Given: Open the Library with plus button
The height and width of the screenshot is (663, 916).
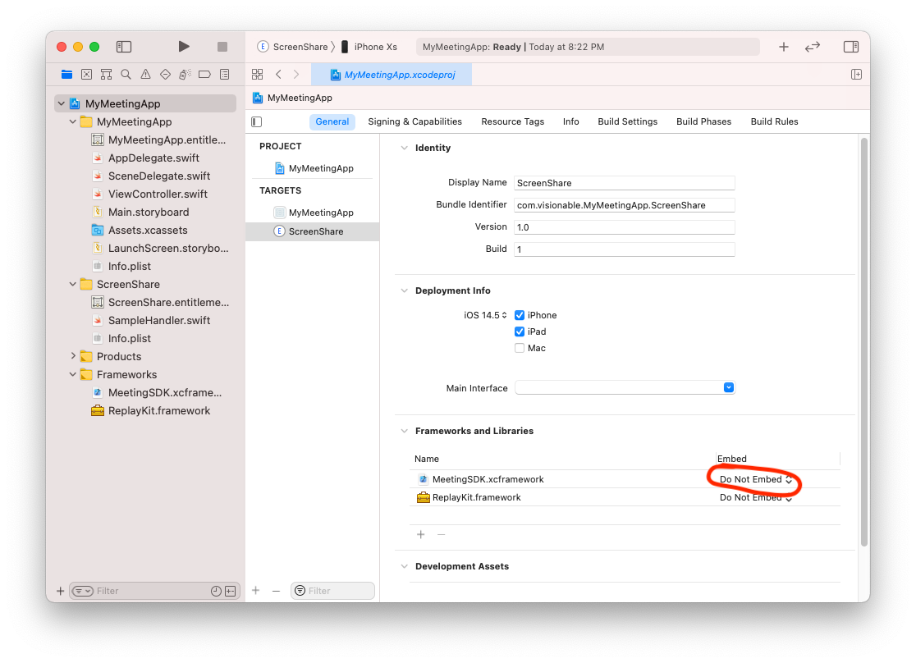Looking at the screenshot, I should click(783, 47).
